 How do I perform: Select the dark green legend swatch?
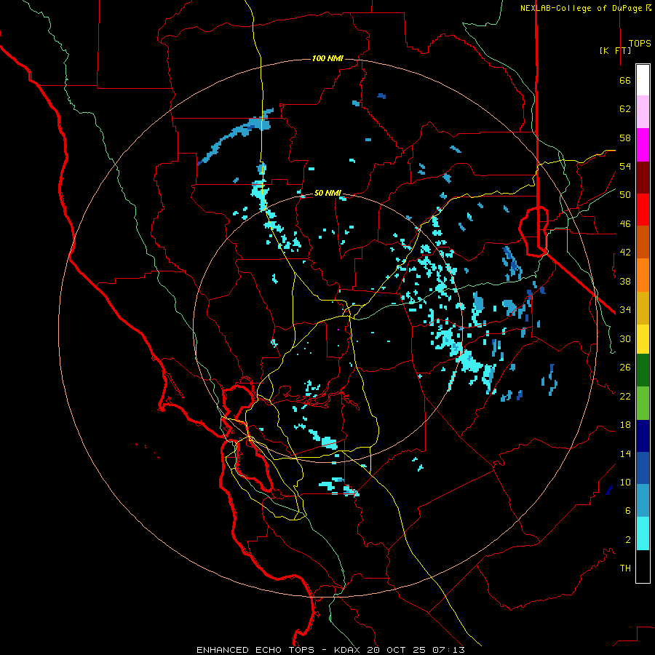point(643,370)
